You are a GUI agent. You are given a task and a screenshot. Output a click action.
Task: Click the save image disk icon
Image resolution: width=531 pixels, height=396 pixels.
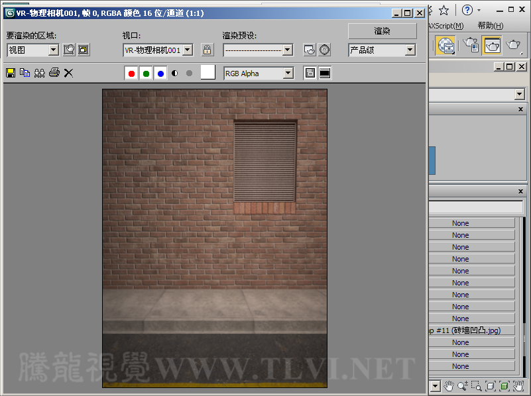[x=11, y=73]
